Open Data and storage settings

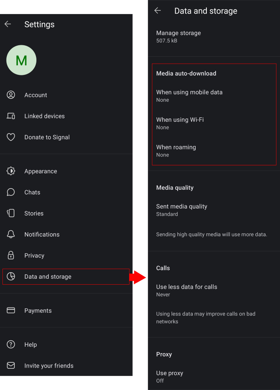pyautogui.click(x=48, y=277)
